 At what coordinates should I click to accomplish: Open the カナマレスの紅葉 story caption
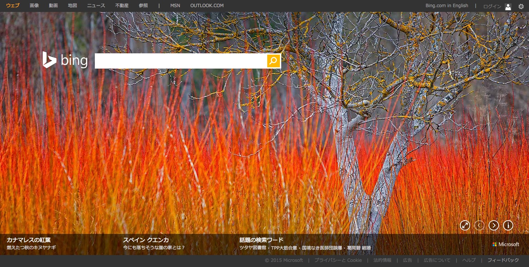pos(29,240)
